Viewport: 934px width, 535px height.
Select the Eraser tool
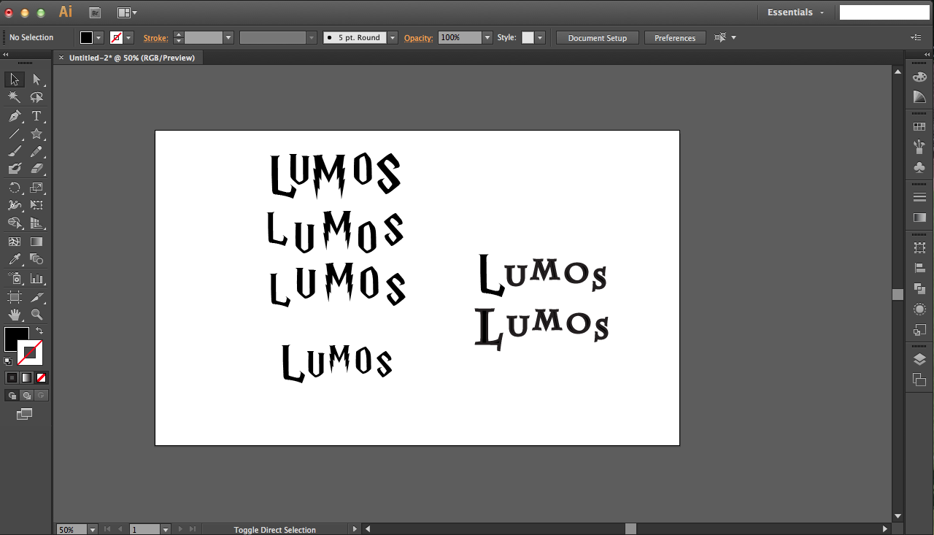point(36,169)
